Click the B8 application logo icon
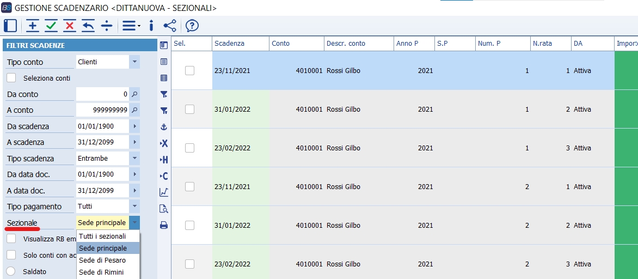 (6, 8)
